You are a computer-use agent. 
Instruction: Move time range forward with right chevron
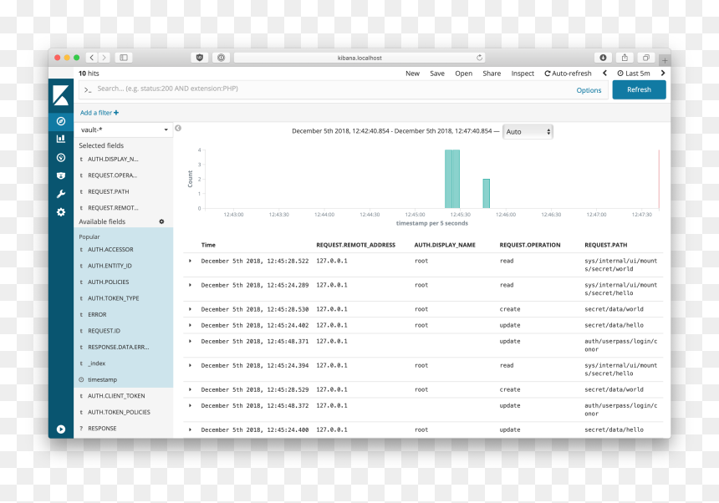click(x=663, y=74)
